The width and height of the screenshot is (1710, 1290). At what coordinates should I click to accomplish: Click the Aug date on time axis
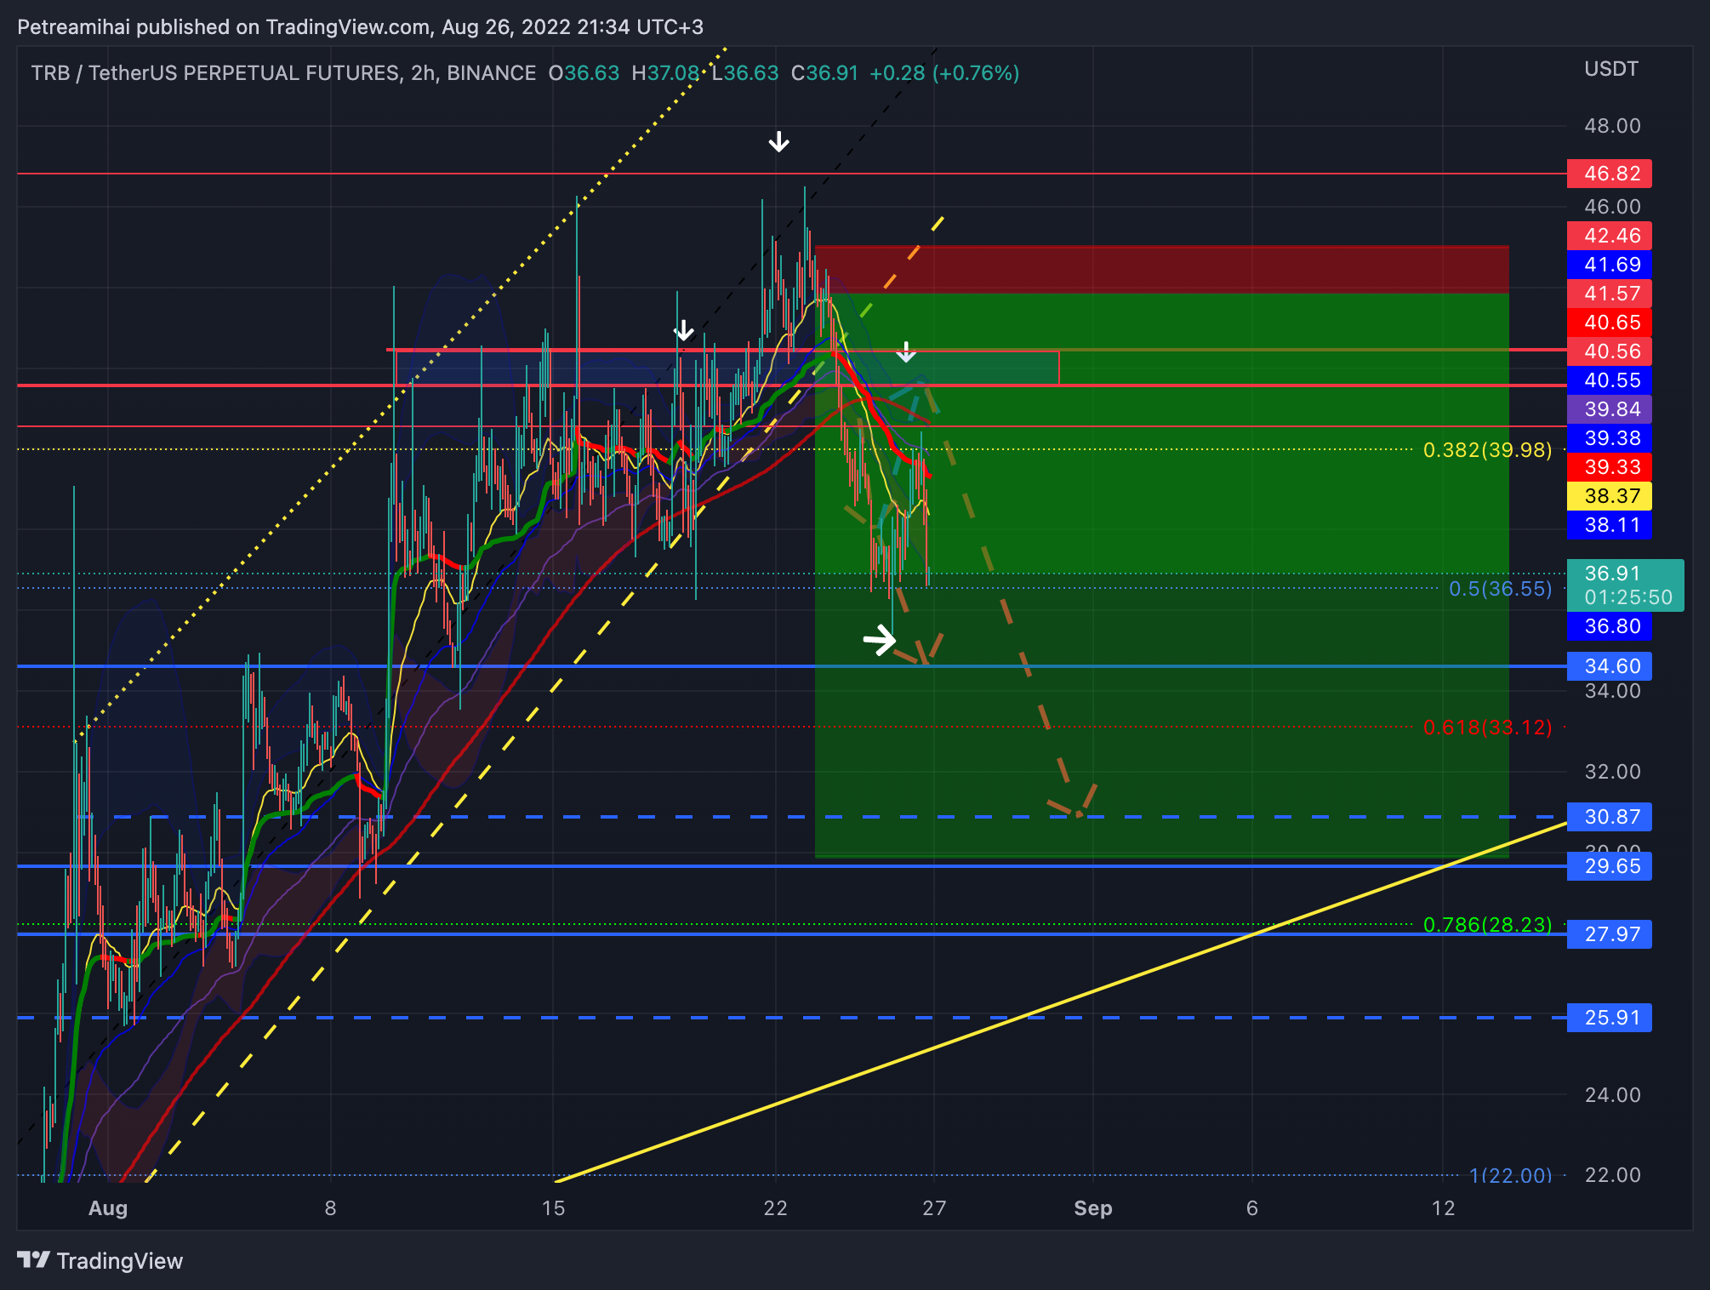point(108,1207)
